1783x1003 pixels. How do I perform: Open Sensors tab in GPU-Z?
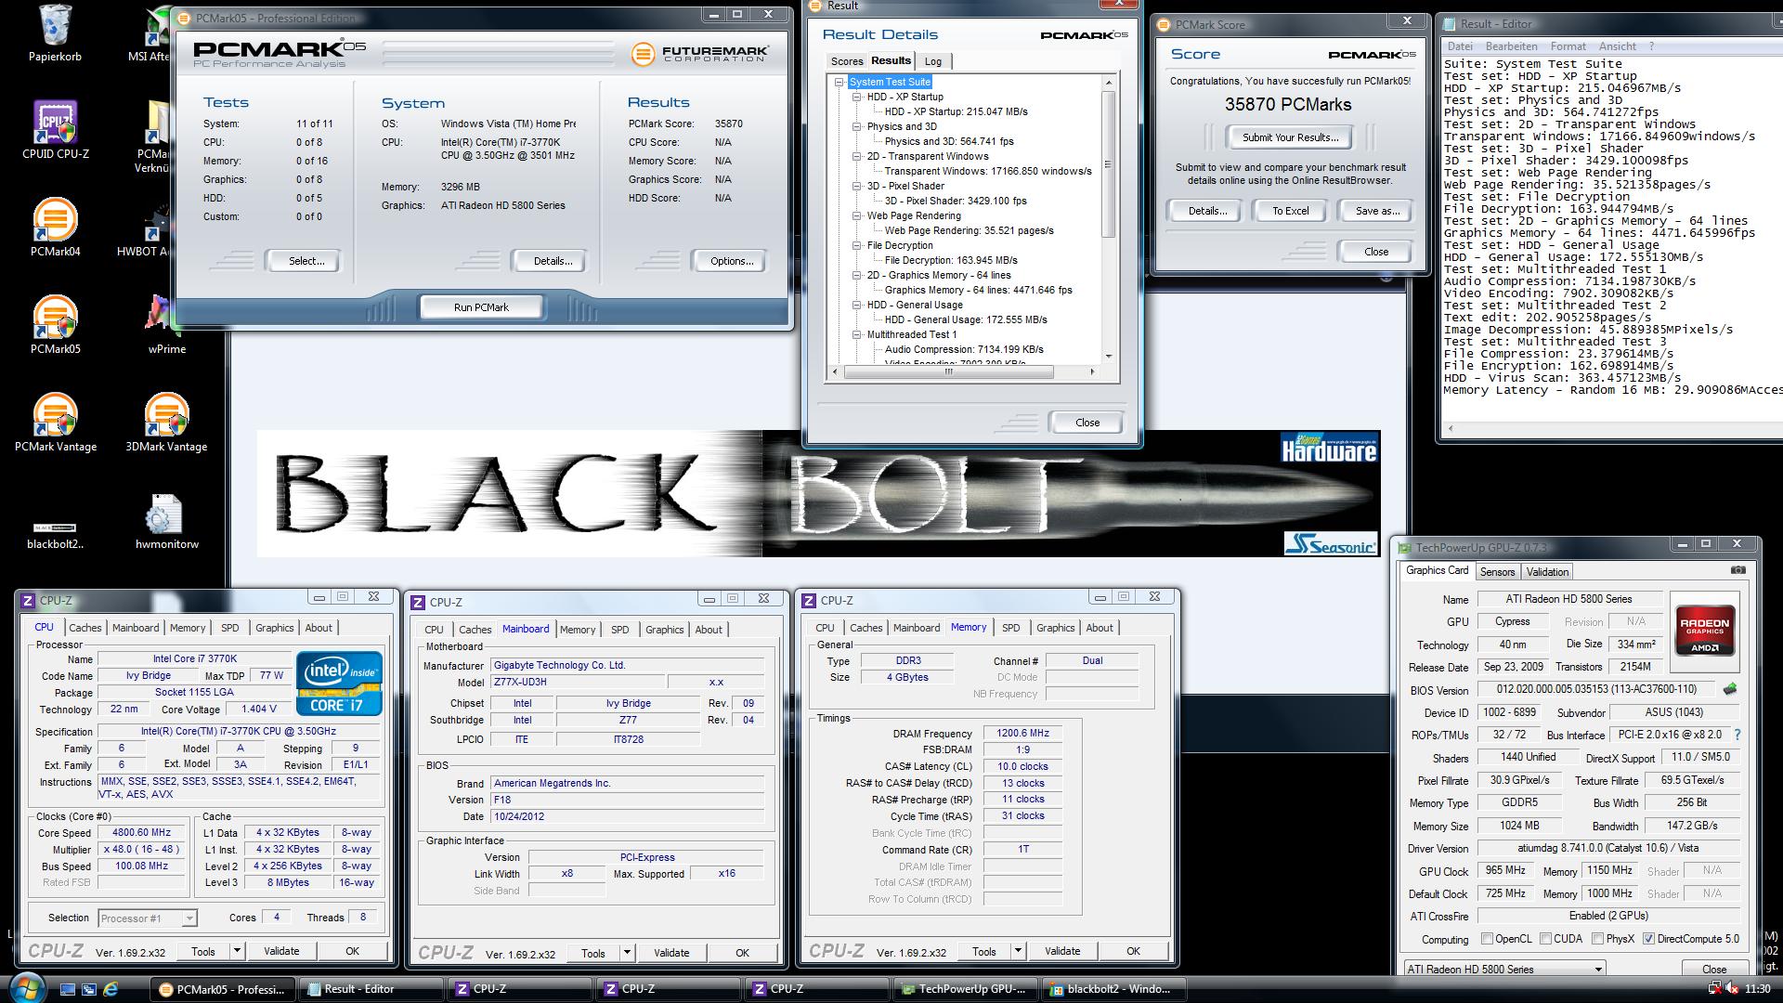pos(1497,572)
